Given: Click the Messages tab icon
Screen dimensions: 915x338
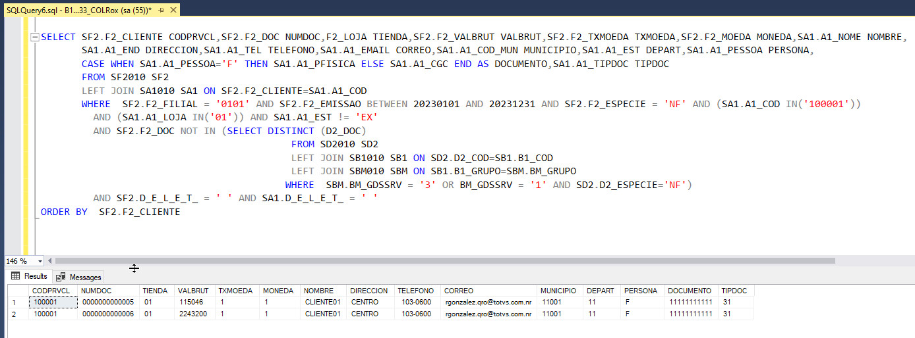Looking at the screenshot, I should click(x=61, y=277).
